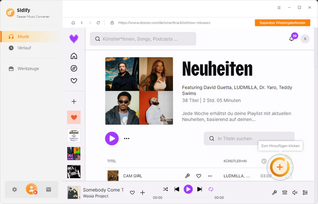Sort by TITEL column header
The image size is (318, 204).
point(112,161)
